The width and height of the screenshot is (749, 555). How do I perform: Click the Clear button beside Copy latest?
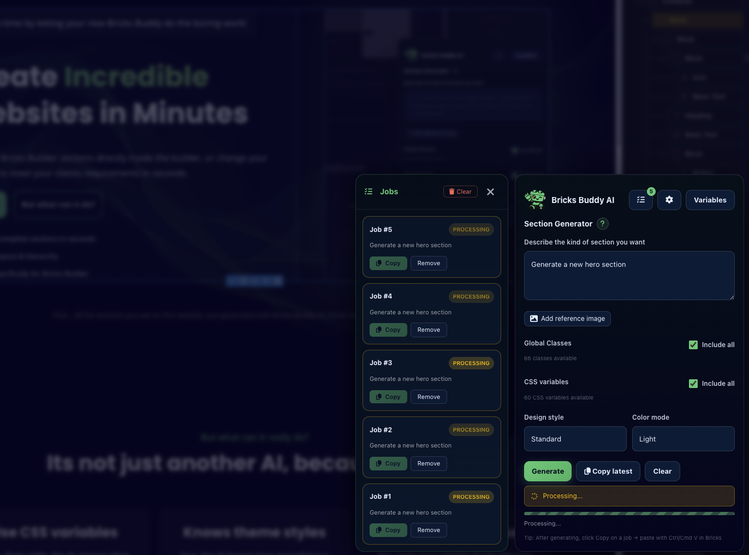tap(662, 471)
